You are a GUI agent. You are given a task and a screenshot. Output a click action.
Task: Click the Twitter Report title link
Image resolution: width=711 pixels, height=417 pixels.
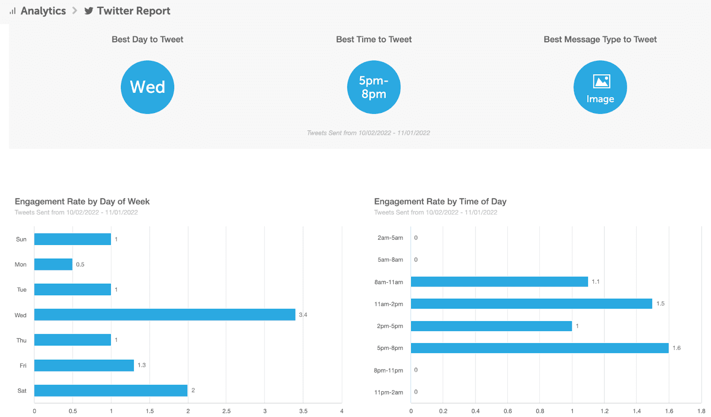pos(133,11)
